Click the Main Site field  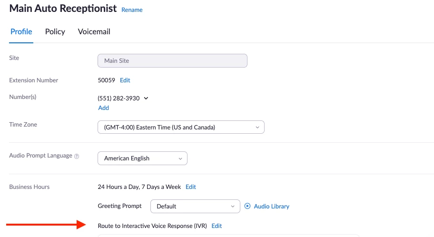tap(172, 60)
